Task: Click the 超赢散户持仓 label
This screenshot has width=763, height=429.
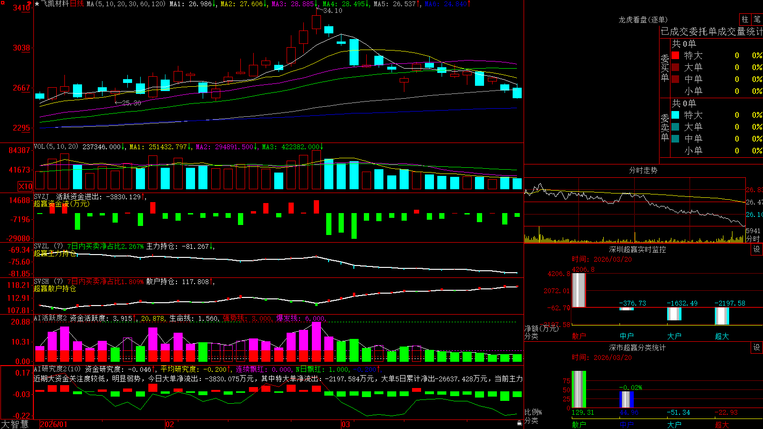Action: (x=55, y=288)
